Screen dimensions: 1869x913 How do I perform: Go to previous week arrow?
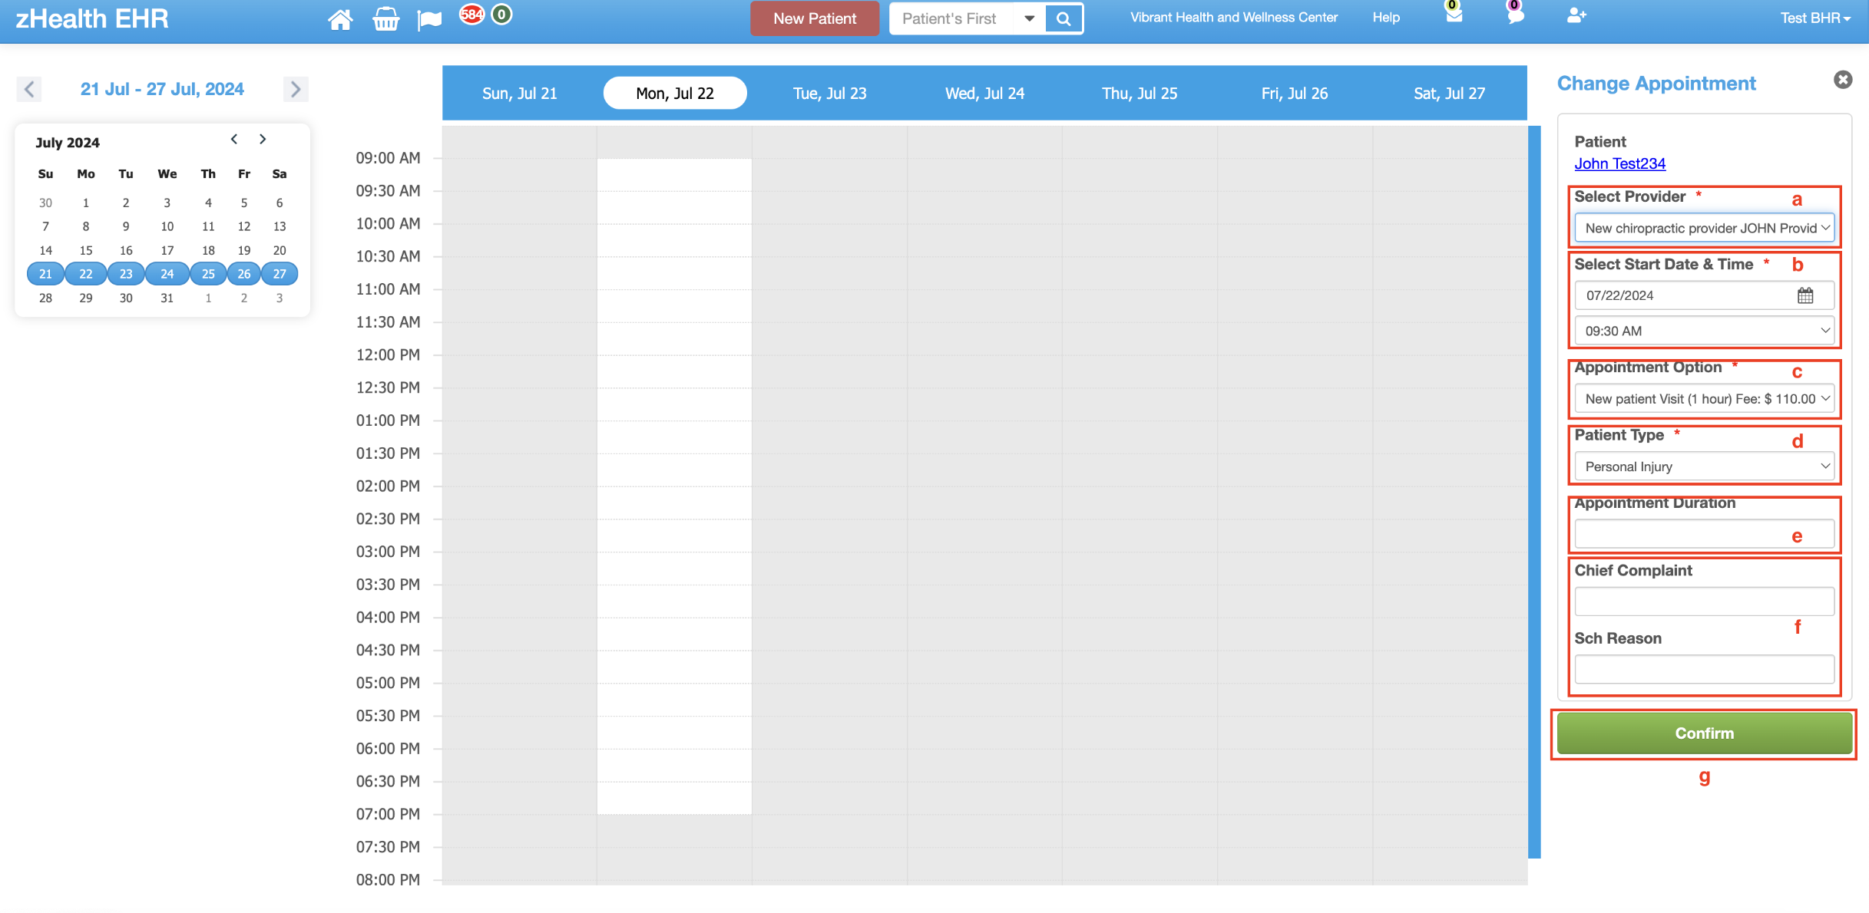click(29, 89)
